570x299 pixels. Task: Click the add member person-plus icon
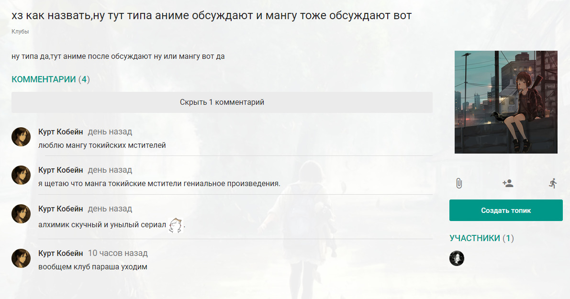508,183
